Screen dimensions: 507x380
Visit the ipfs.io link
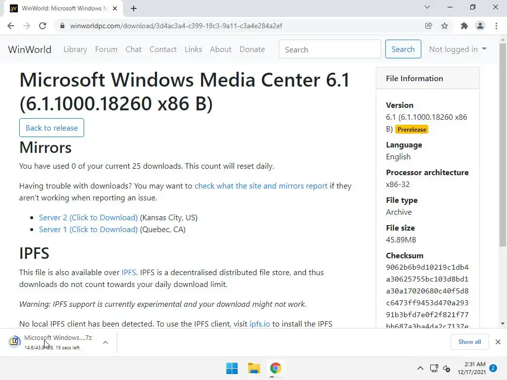click(259, 324)
